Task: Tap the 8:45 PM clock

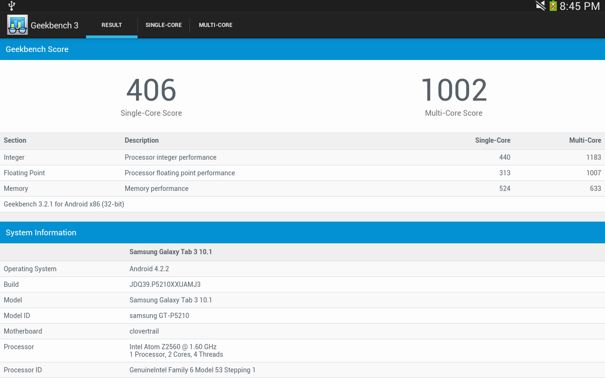Action: click(579, 6)
